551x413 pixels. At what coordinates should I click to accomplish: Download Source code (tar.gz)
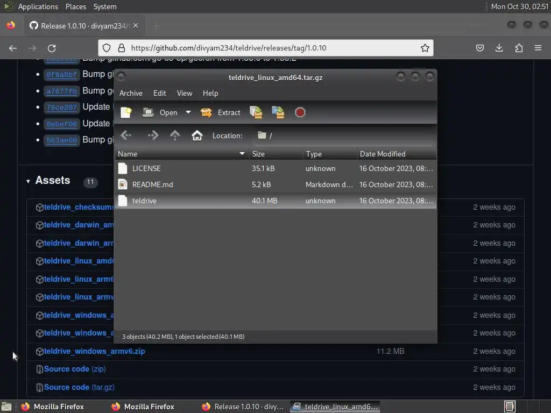tap(80, 387)
